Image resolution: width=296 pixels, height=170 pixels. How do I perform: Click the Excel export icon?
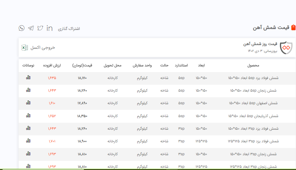click(25, 48)
